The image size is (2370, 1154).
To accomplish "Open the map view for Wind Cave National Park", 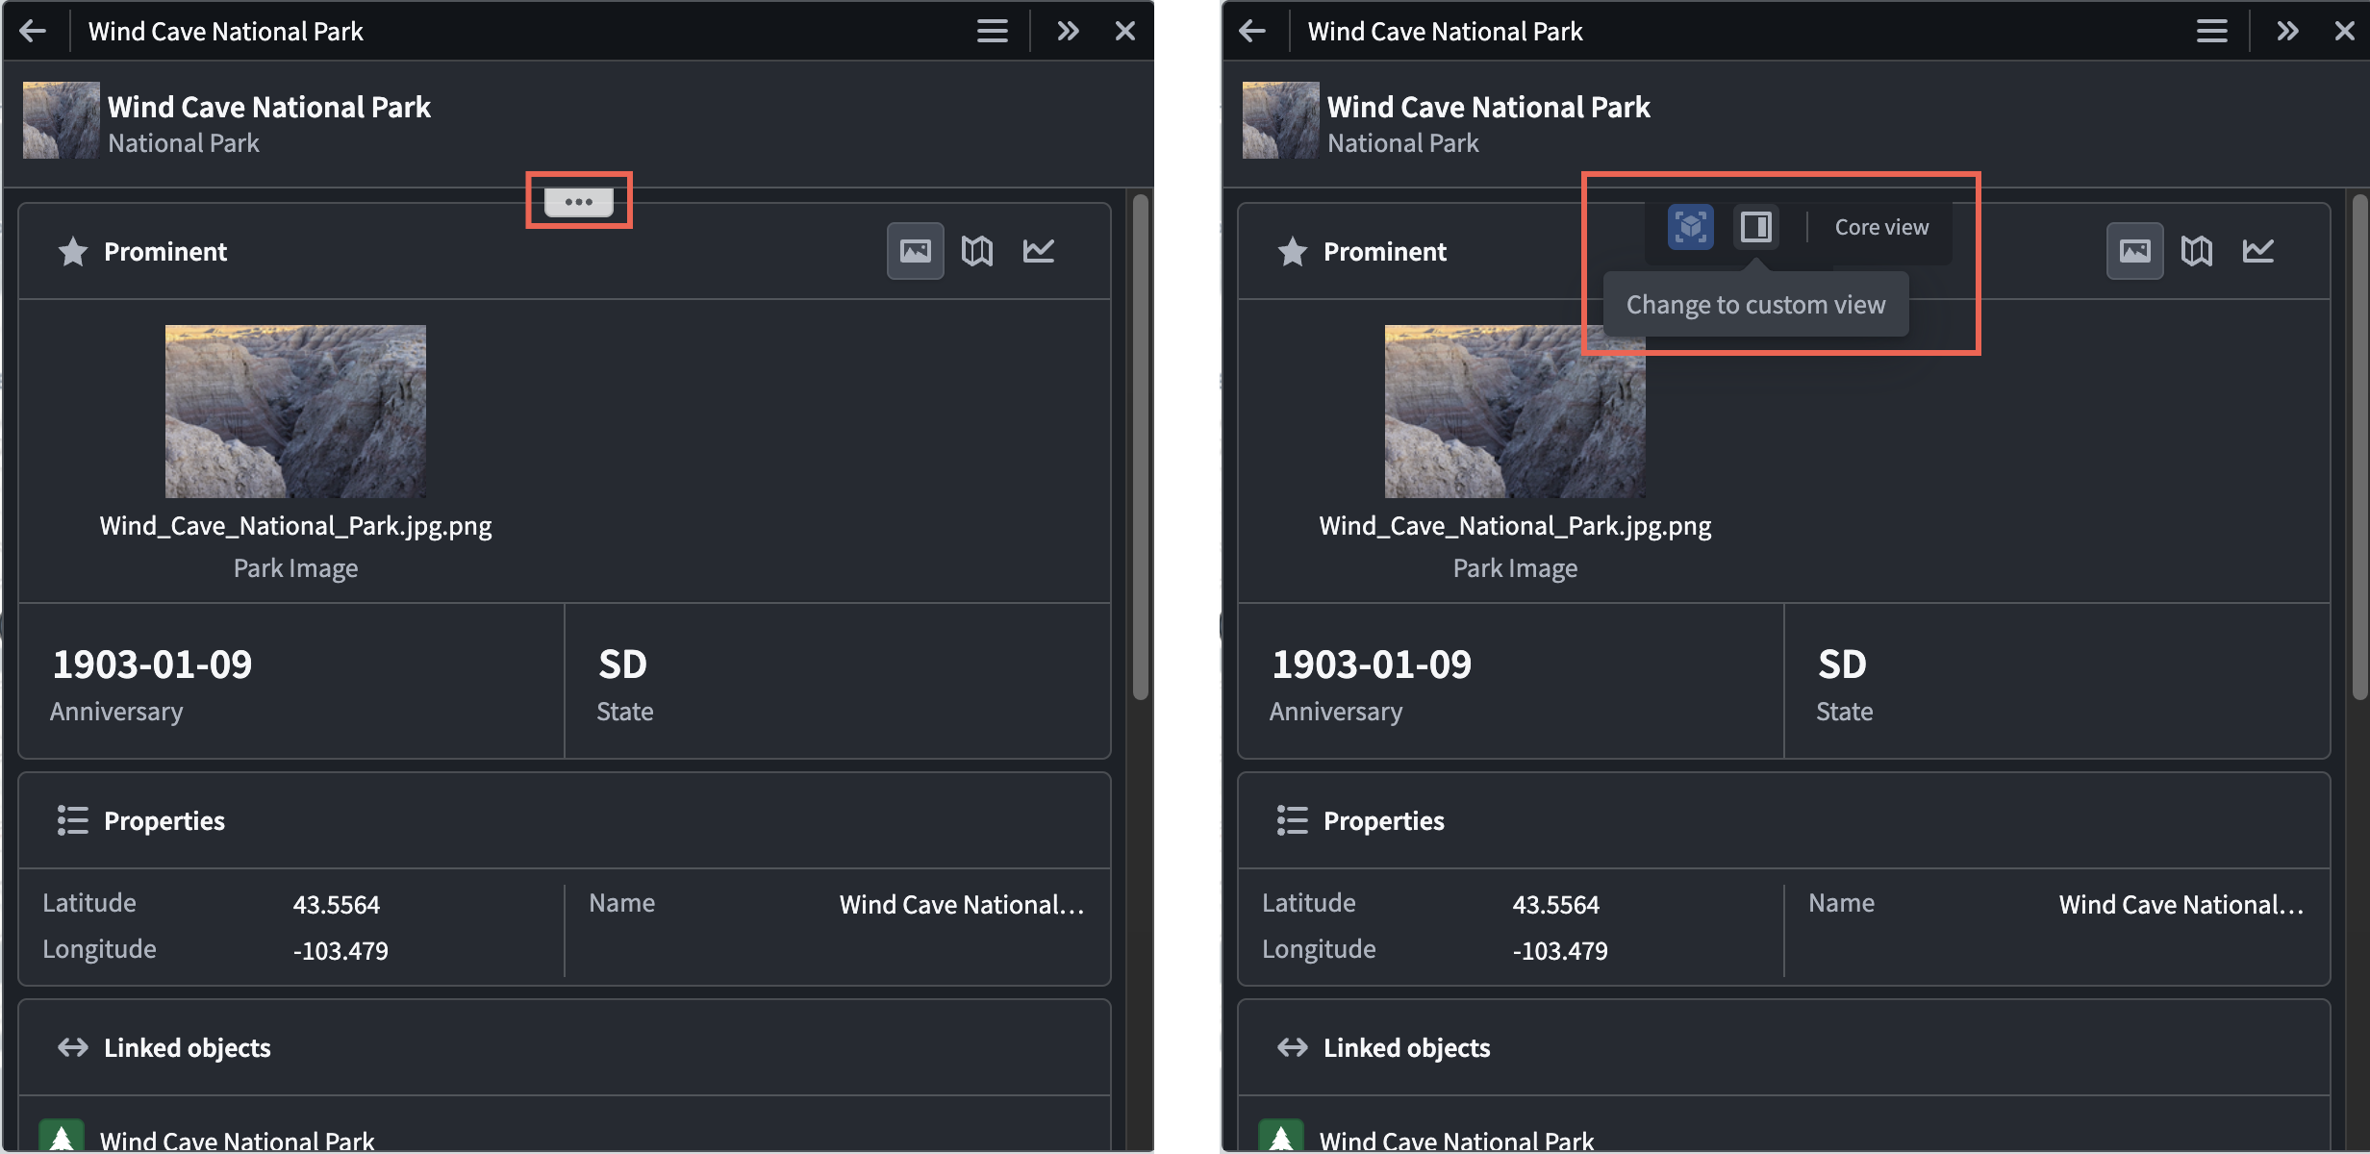I will [977, 250].
